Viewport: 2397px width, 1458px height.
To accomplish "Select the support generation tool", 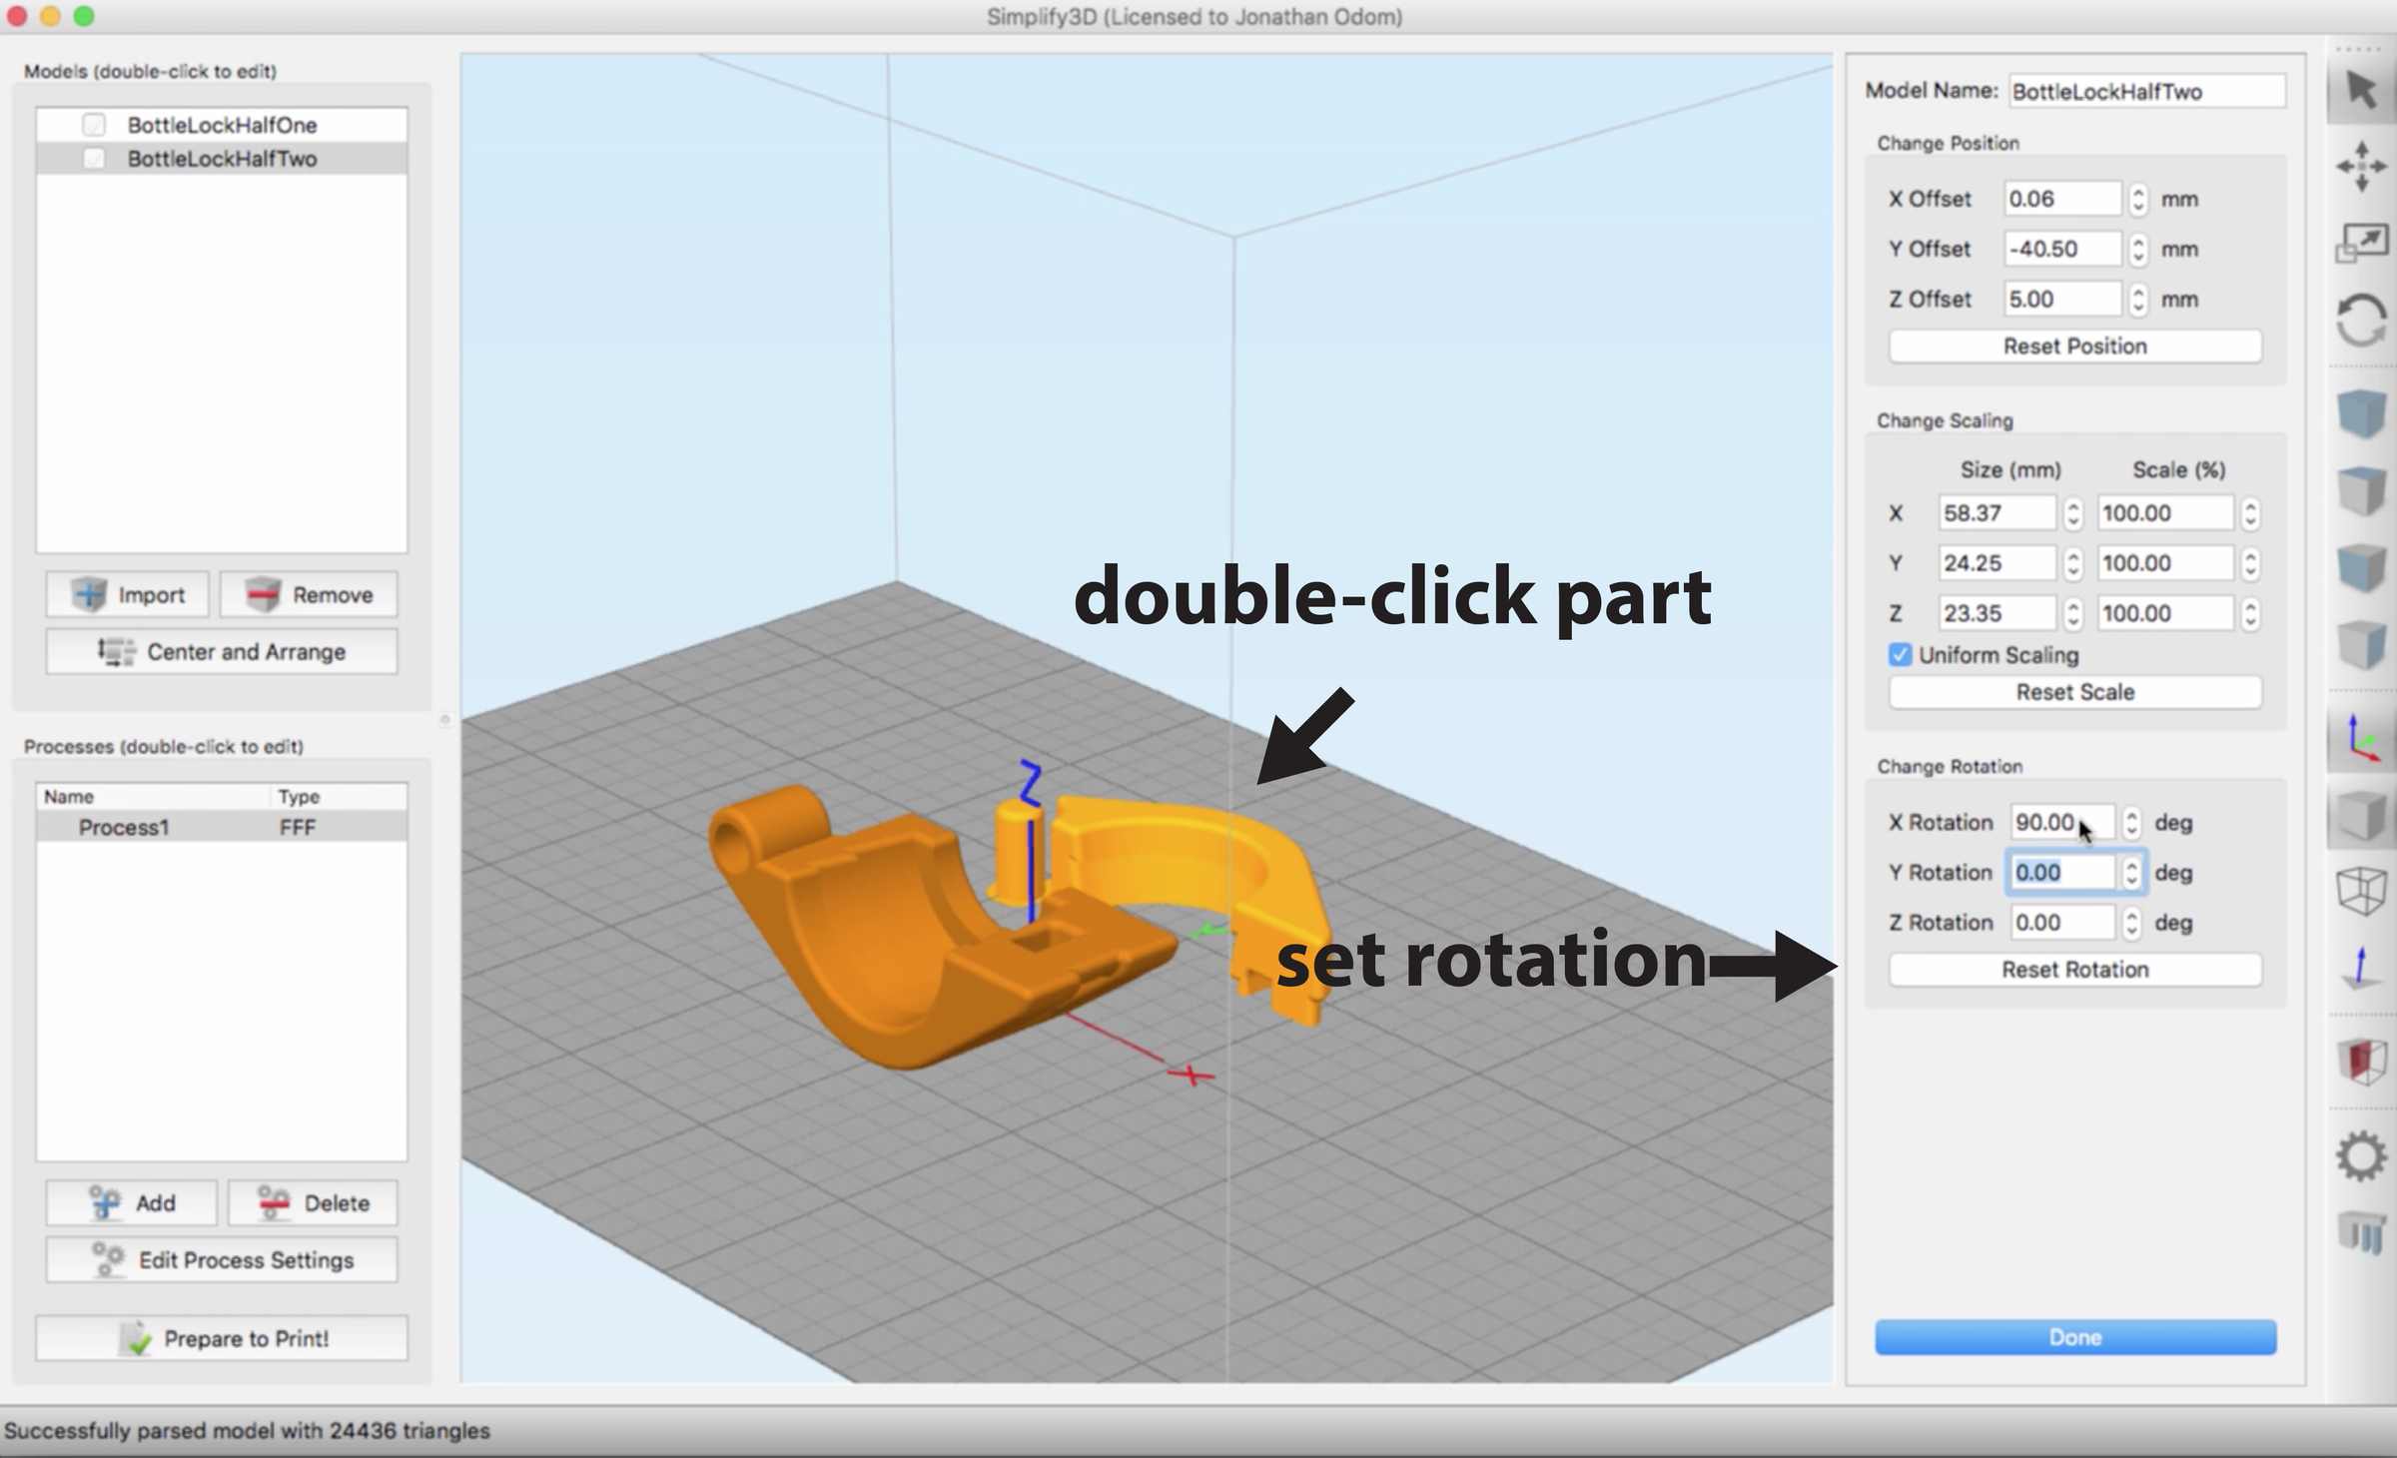I will click(2362, 1233).
